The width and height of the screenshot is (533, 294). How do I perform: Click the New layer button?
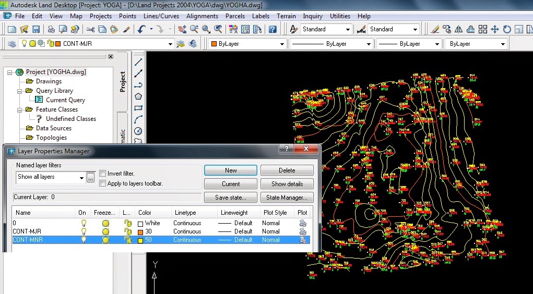click(x=231, y=170)
